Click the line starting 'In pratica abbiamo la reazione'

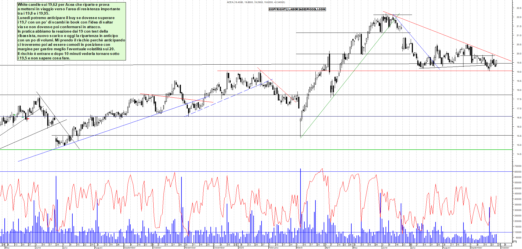point(63,31)
